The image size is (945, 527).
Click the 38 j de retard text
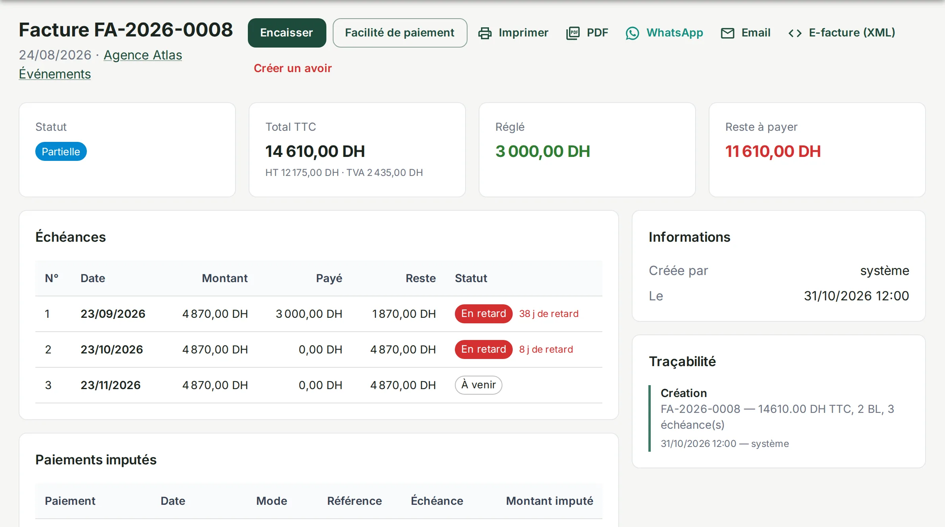[549, 314]
